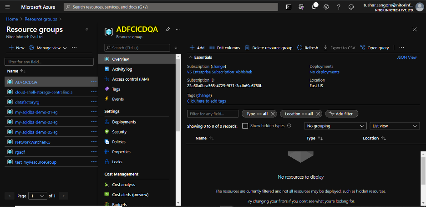The image size is (426, 207).
Task: Open the No deployments link
Action: 325,72
